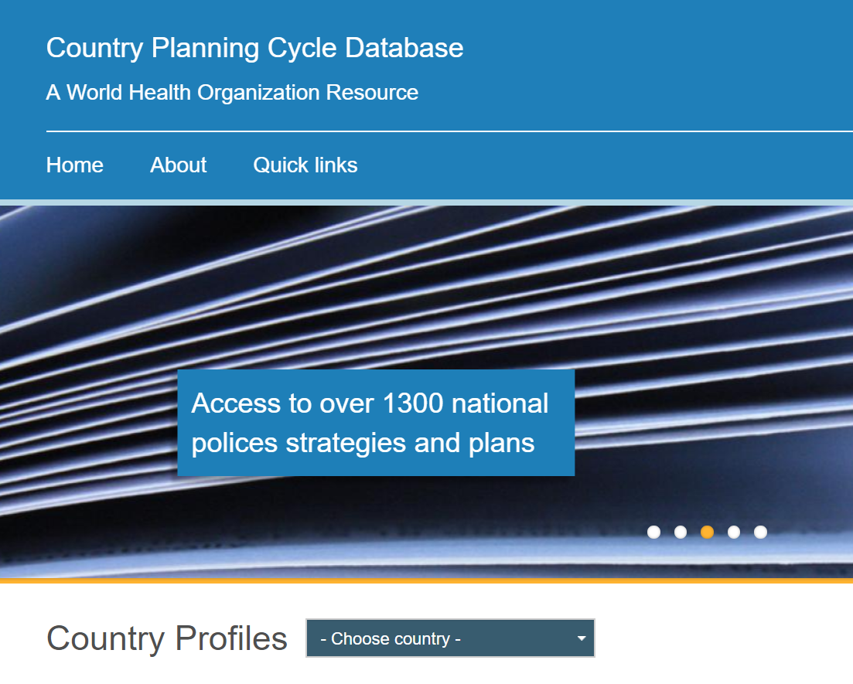Click the World Health Organization Resource subtitle
This screenshot has height=684, width=853.
pos(232,92)
